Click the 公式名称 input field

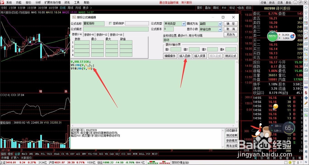click(94, 23)
